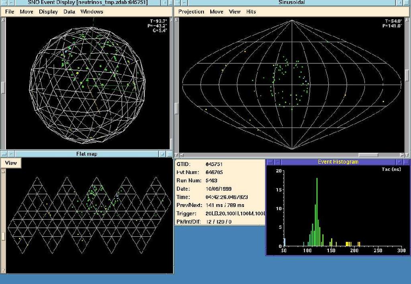Click the Tac (ns) label in histogram
Image resolution: width=411 pixels, height=284 pixels.
coord(391,169)
